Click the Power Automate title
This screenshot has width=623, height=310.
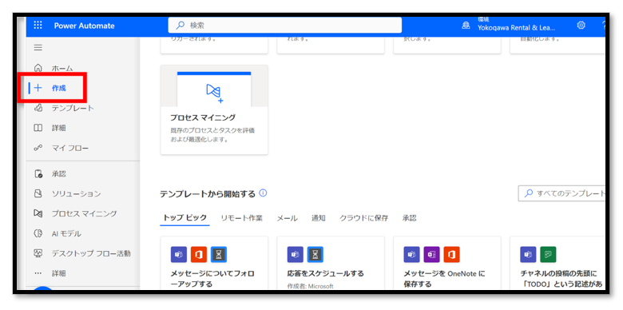pos(84,26)
